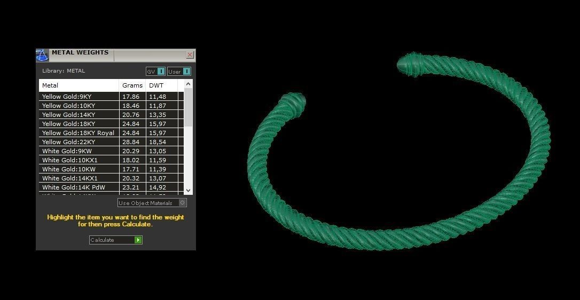
Task: Click DWT value 13,05
Action: [x=158, y=151]
